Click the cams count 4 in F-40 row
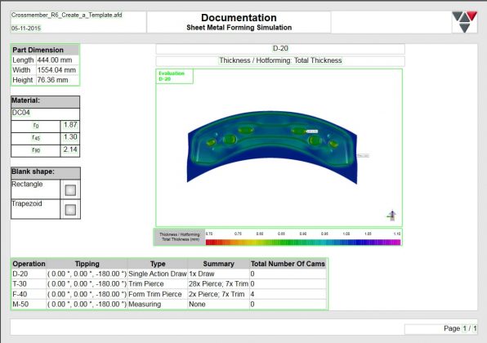 tap(288, 294)
